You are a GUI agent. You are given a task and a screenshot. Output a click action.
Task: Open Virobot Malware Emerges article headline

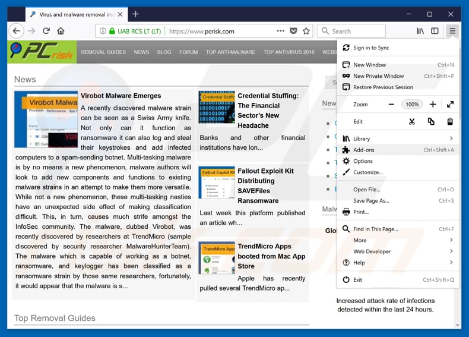pyautogui.click(x=121, y=96)
